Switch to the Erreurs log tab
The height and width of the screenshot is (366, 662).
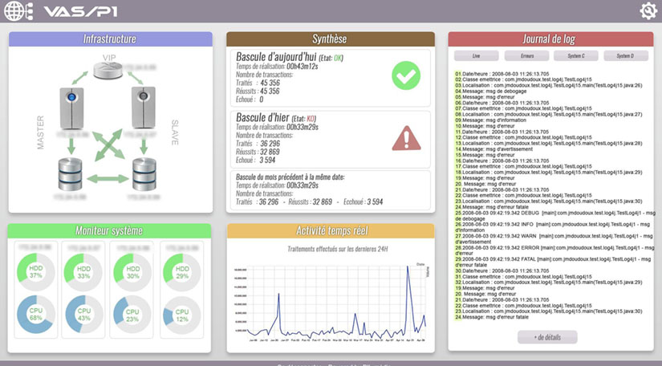(x=526, y=55)
